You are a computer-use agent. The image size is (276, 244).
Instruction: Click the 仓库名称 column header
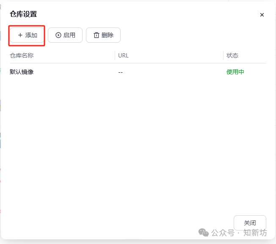click(22, 55)
